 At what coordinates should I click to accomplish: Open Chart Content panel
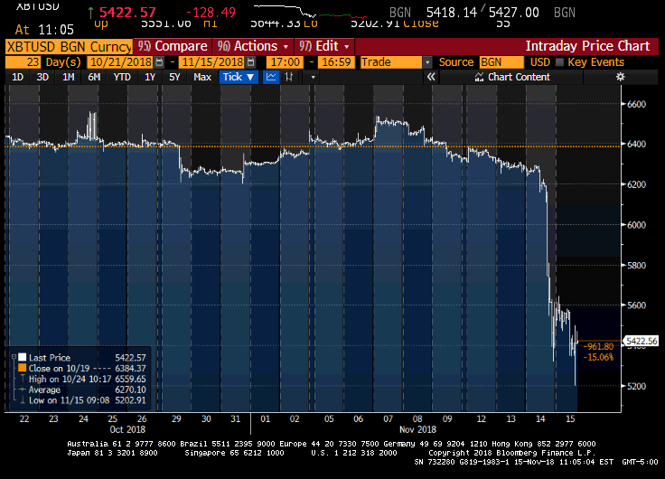click(x=512, y=77)
